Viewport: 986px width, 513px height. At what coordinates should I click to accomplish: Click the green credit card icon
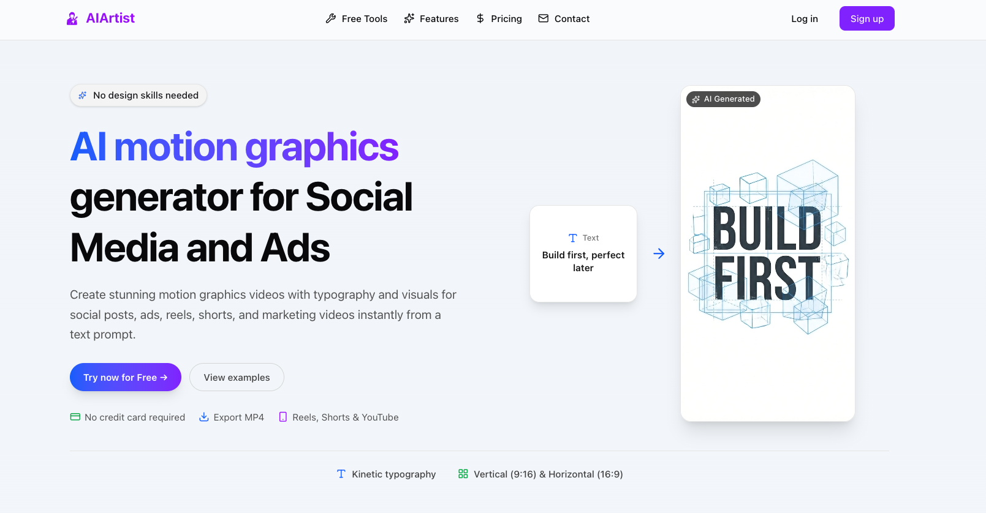(75, 417)
